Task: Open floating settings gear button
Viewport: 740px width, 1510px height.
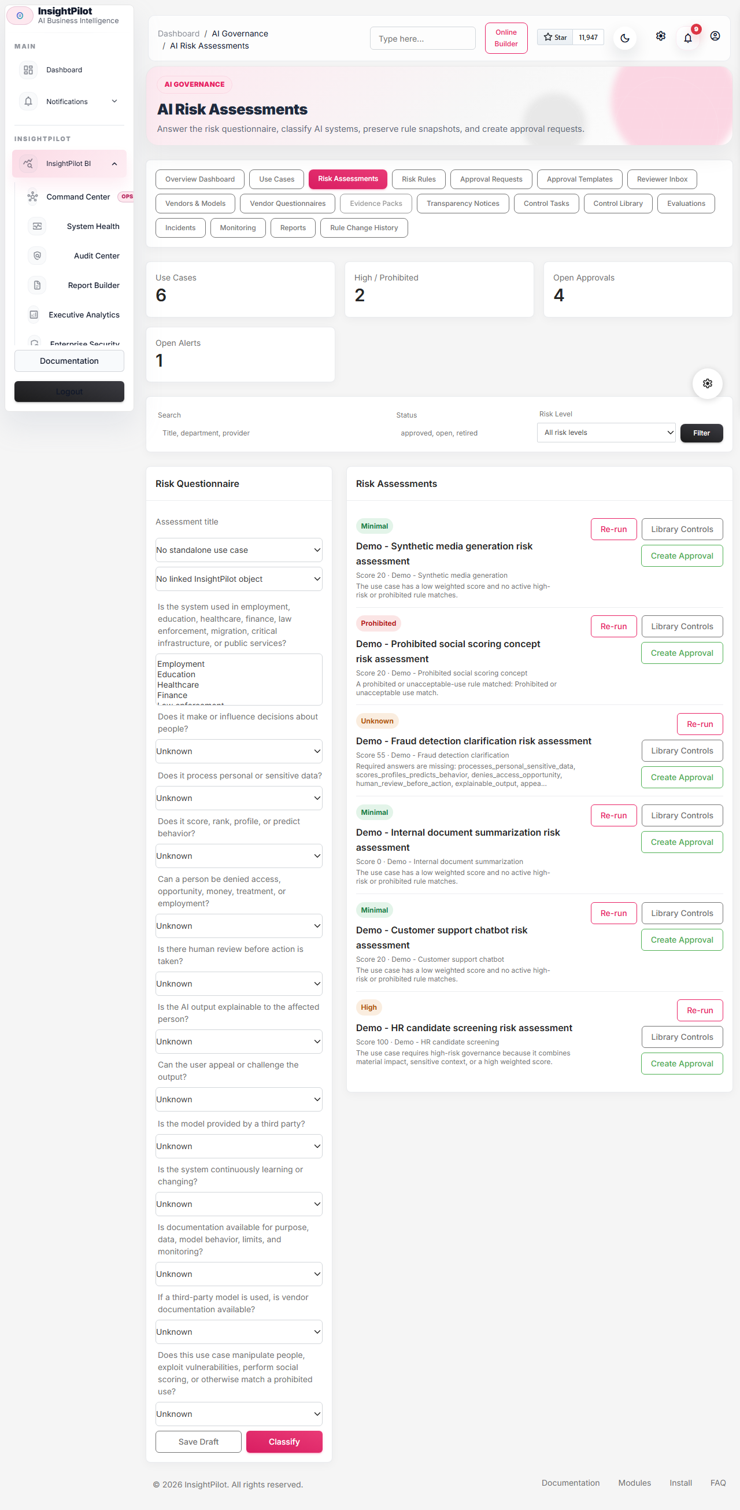Action: (707, 383)
